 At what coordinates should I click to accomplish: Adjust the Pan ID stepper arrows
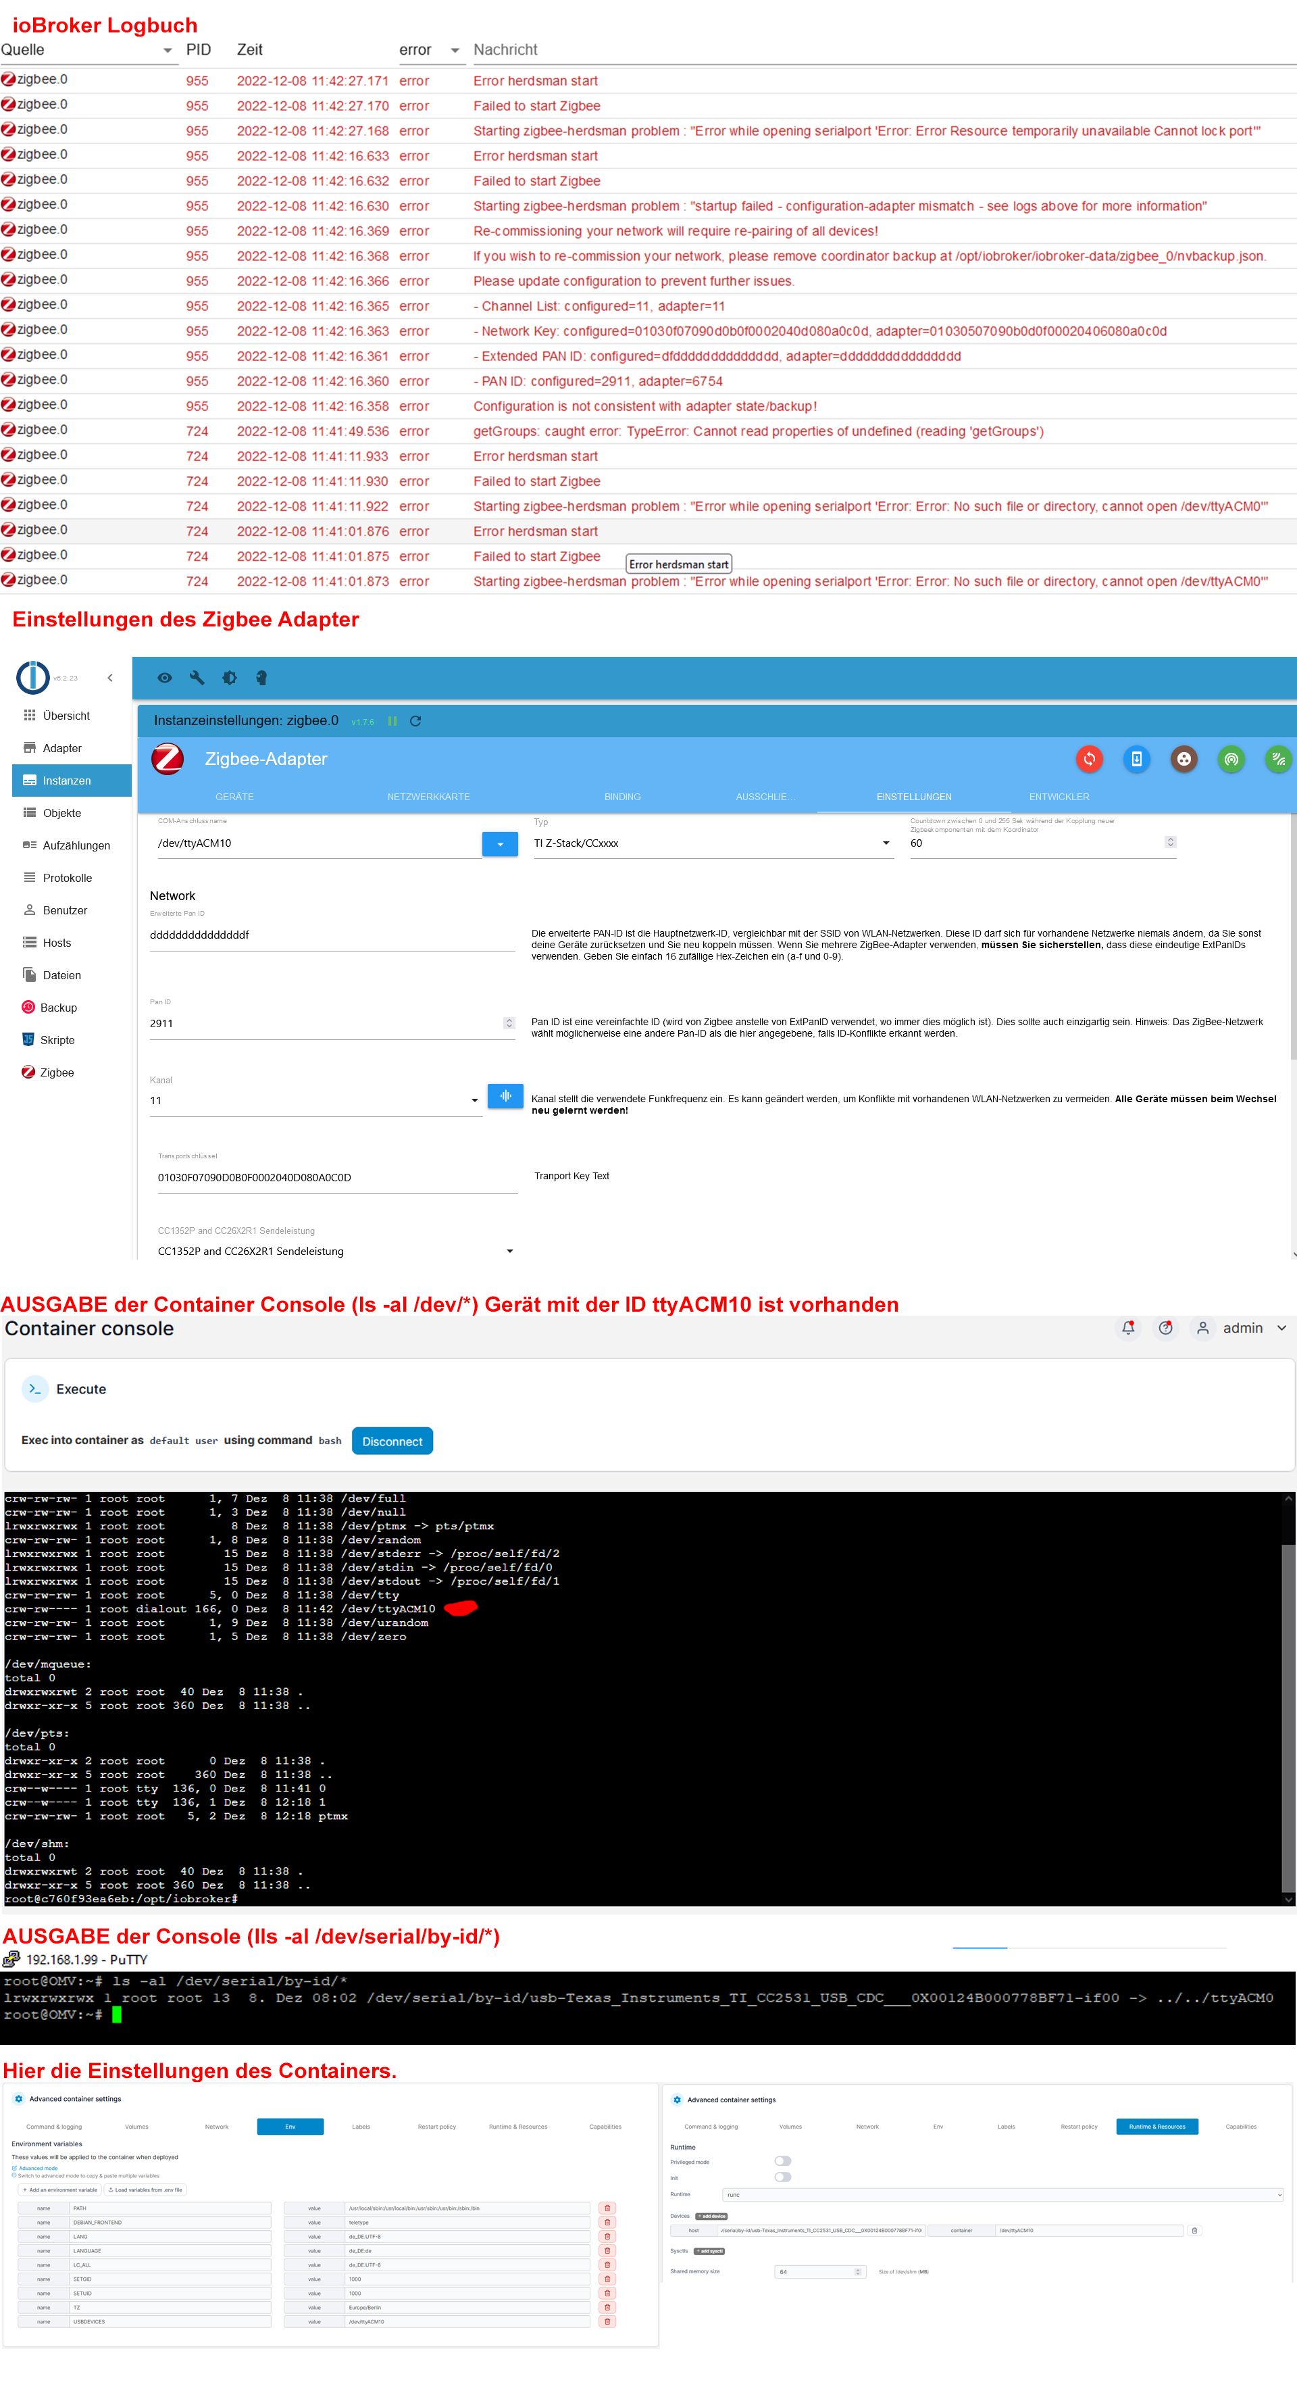509,1022
